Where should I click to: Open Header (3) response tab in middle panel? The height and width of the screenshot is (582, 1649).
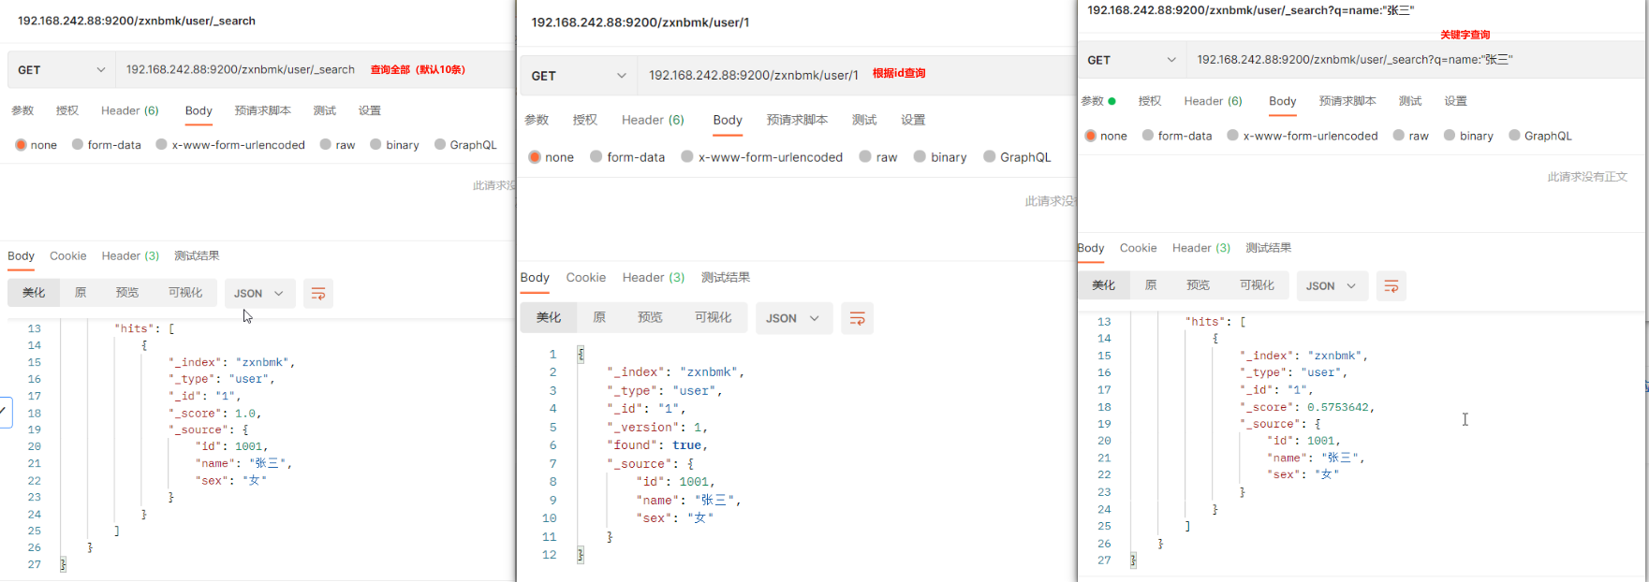(654, 278)
